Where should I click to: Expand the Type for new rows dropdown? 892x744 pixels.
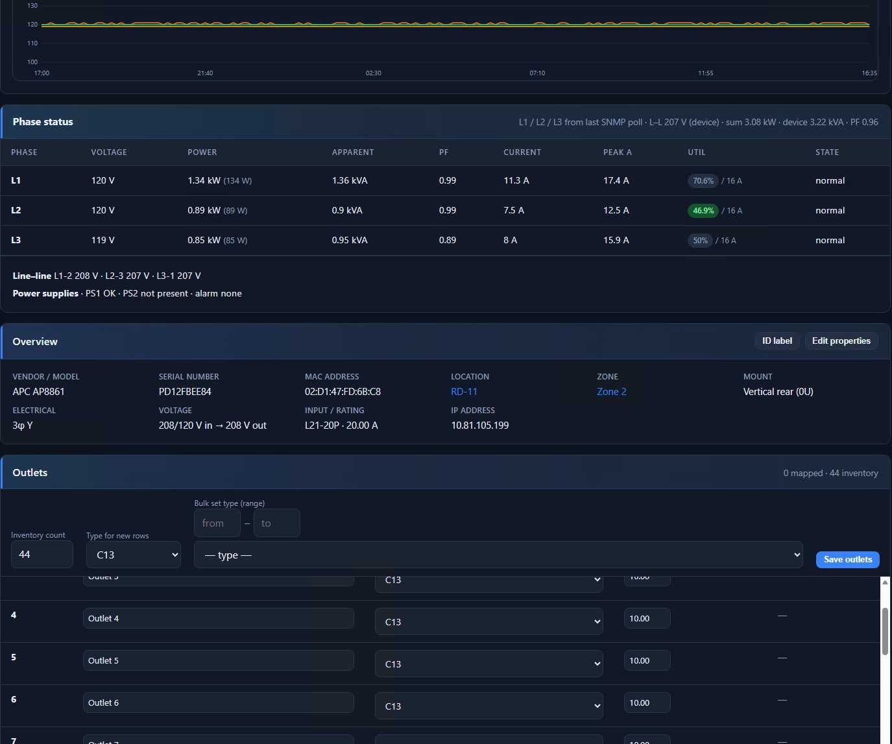pyautogui.click(x=134, y=555)
